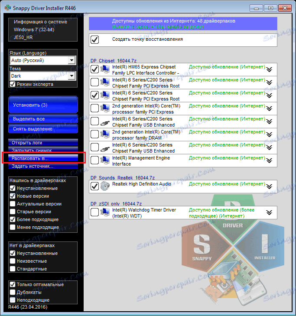
Task: Uncheck the Intel HM65 Express Chipset driver
Action: (x=94, y=69)
